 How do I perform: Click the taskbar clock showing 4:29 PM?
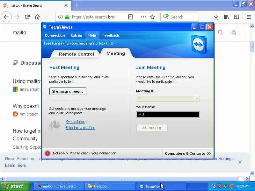(243, 186)
